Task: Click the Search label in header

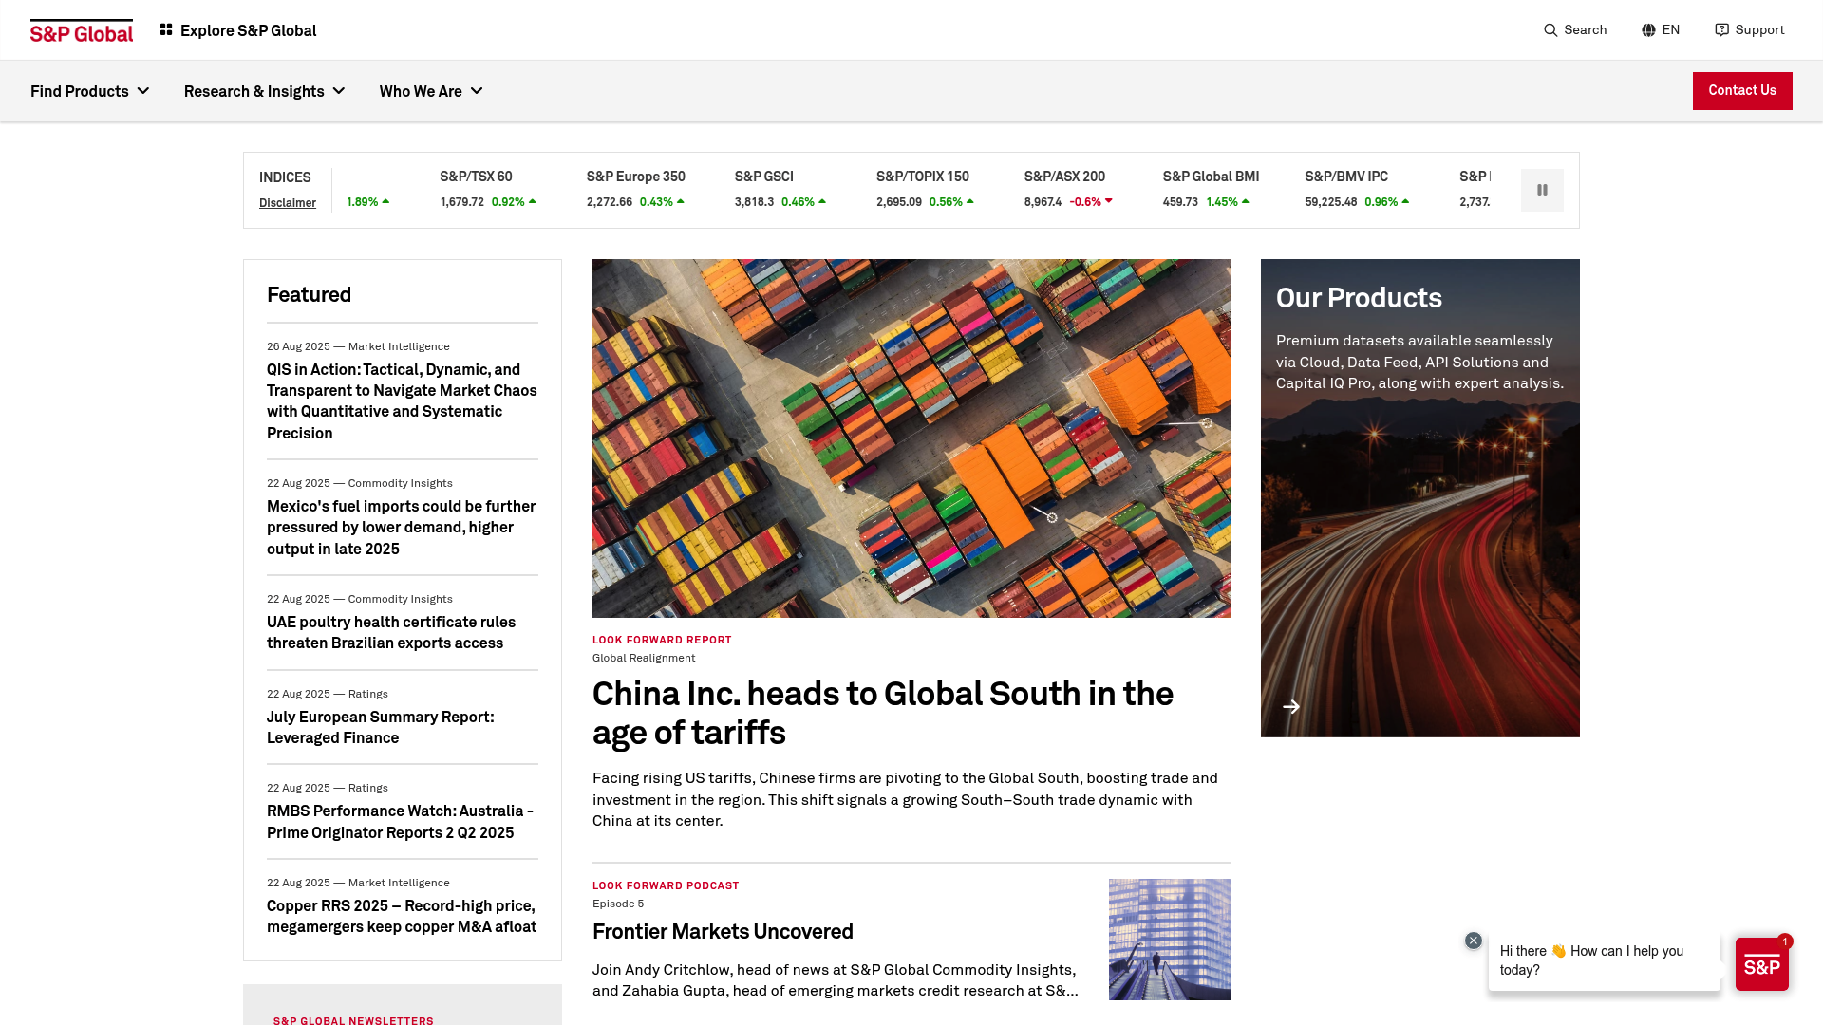Action: pyautogui.click(x=1586, y=30)
